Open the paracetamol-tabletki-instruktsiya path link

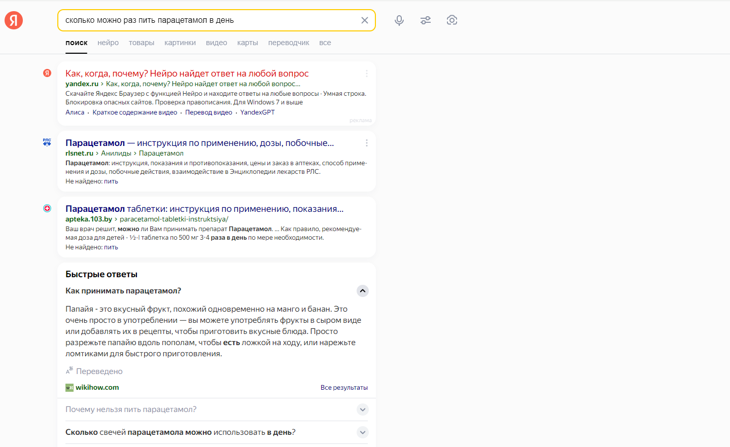coord(174,219)
